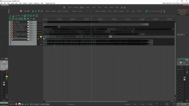This screenshot has height=106, width=189.
Task: Toggle the green metronome toolbar icon
Action: [25, 16]
